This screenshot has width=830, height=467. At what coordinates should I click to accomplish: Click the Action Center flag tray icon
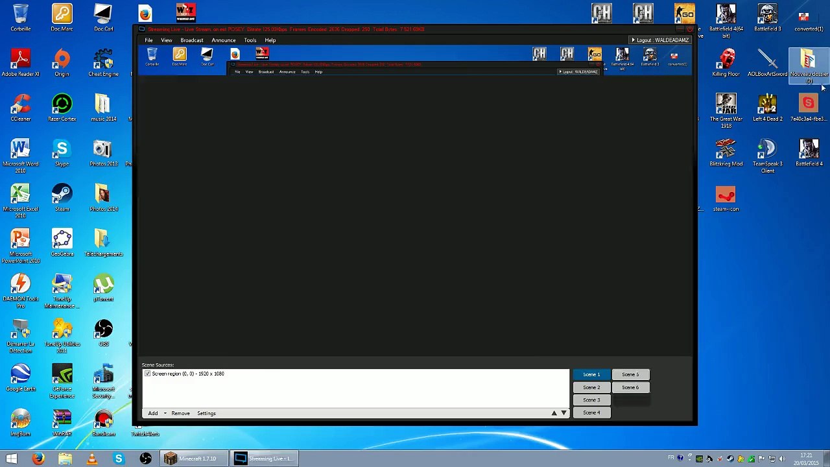coord(761,459)
